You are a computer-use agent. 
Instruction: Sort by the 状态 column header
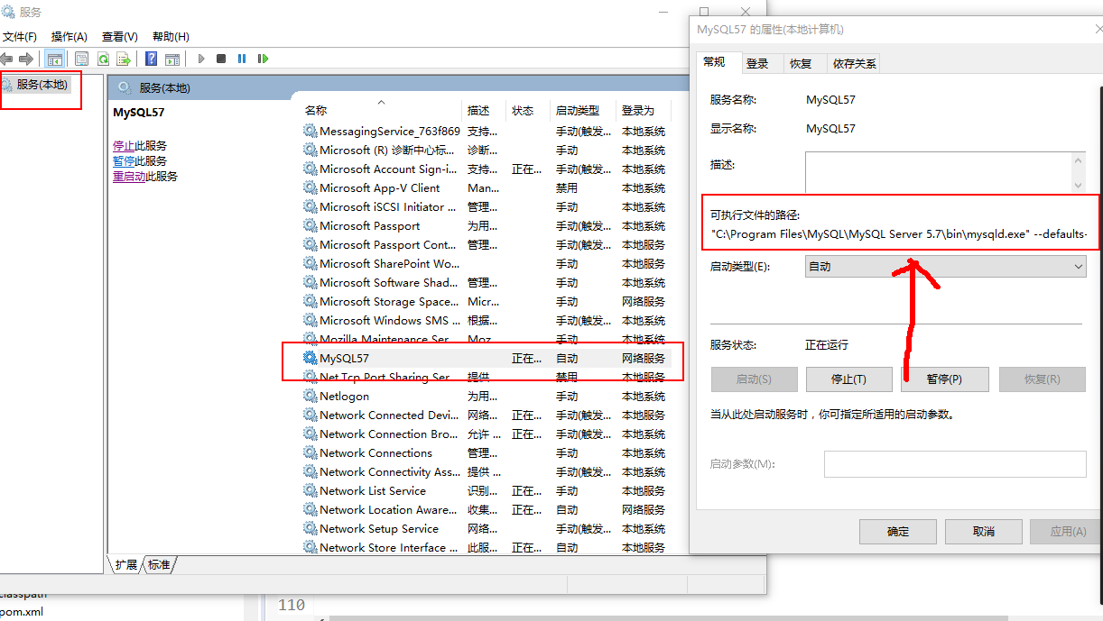(x=527, y=110)
